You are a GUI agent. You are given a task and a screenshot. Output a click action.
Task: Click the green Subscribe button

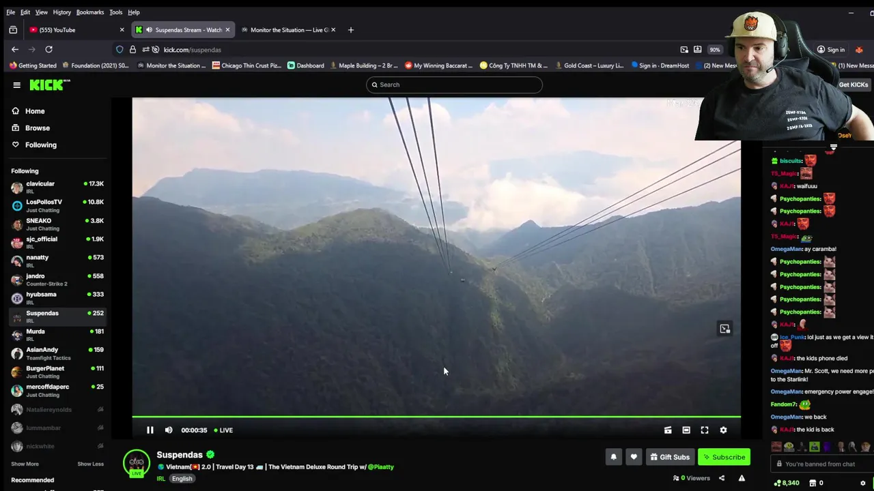pyautogui.click(x=724, y=457)
